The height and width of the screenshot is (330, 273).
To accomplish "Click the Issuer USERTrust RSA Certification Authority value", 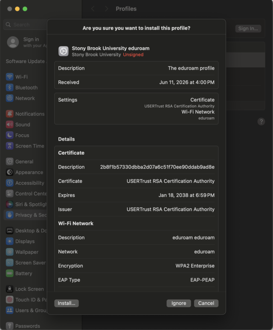I will coord(171,209).
